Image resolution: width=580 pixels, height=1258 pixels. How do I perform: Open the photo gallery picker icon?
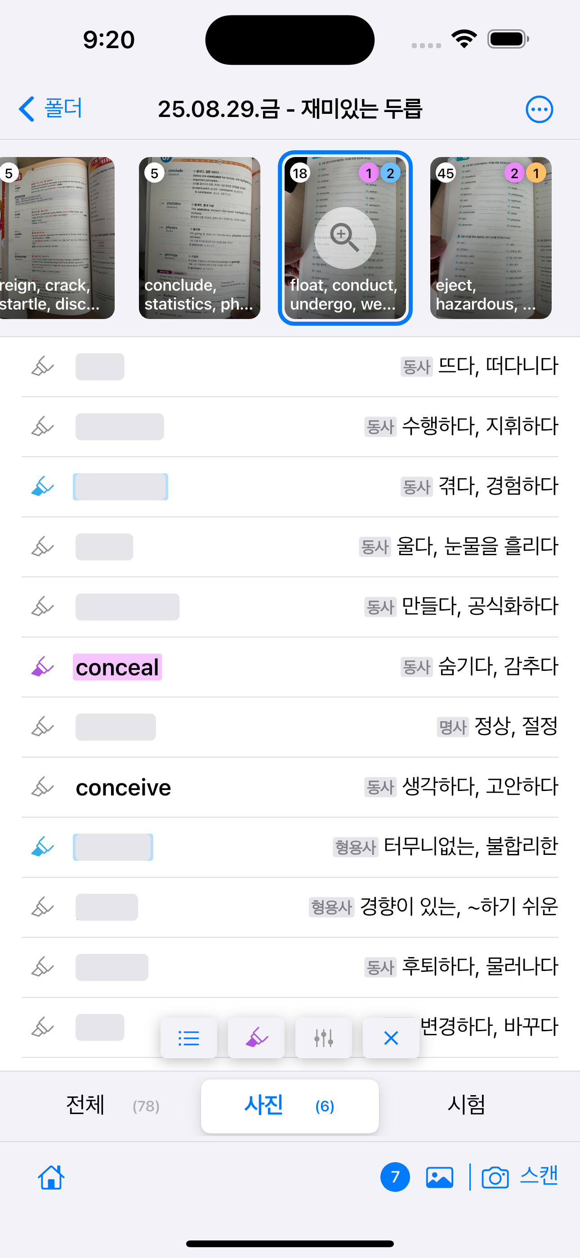coord(439,1177)
